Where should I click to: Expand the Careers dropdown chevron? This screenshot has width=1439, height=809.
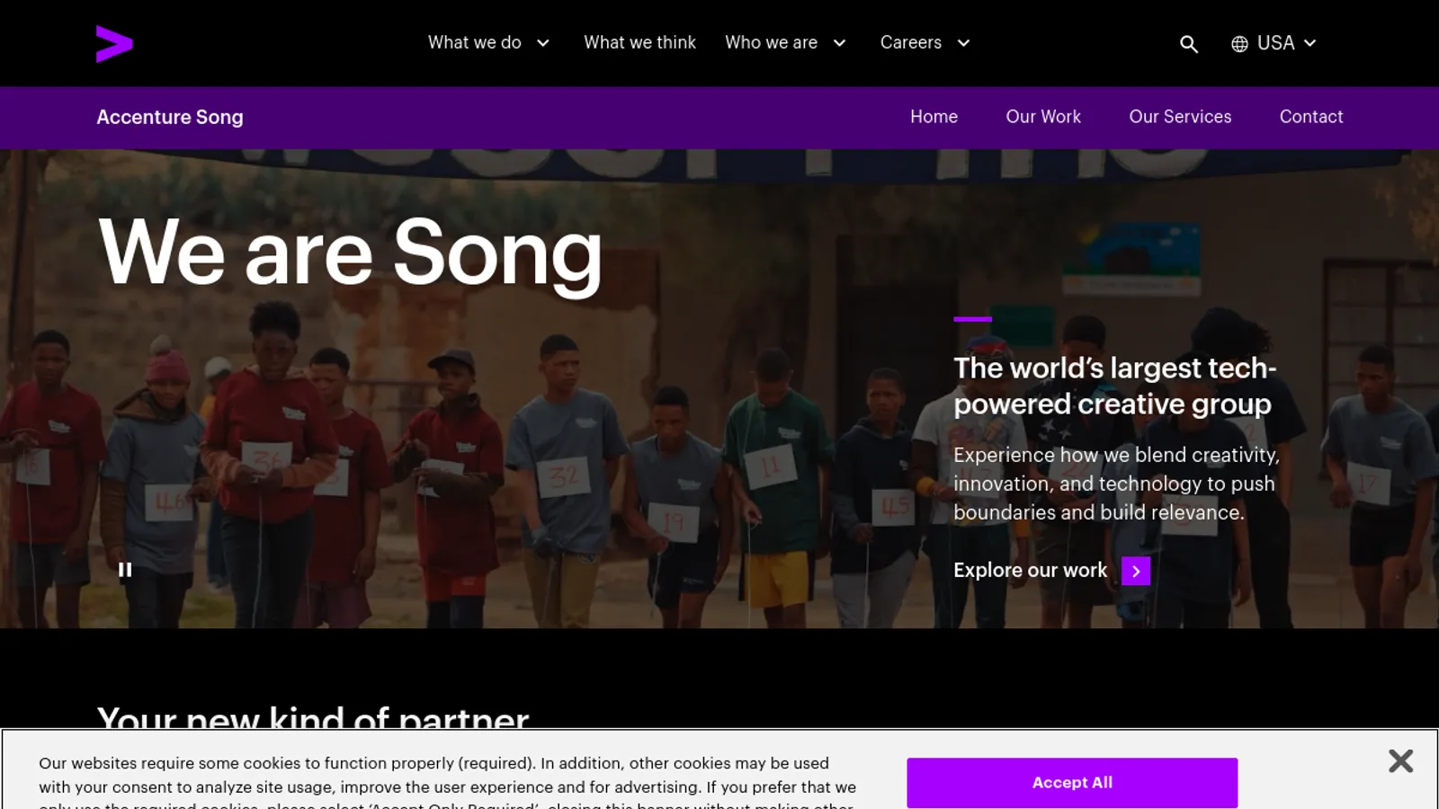click(x=963, y=43)
